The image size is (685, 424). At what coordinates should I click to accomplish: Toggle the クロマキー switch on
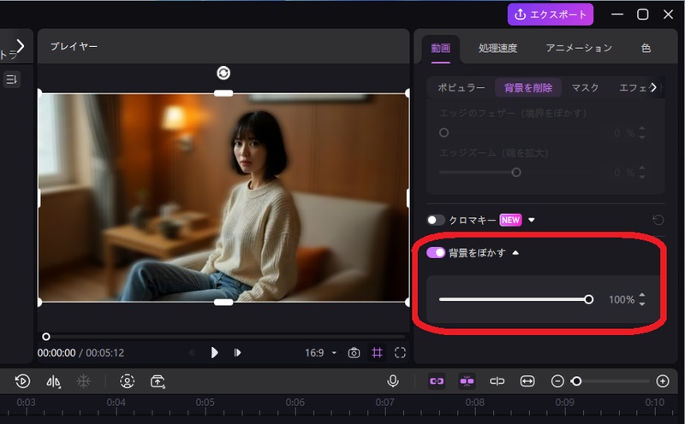pyautogui.click(x=436, y=220)
